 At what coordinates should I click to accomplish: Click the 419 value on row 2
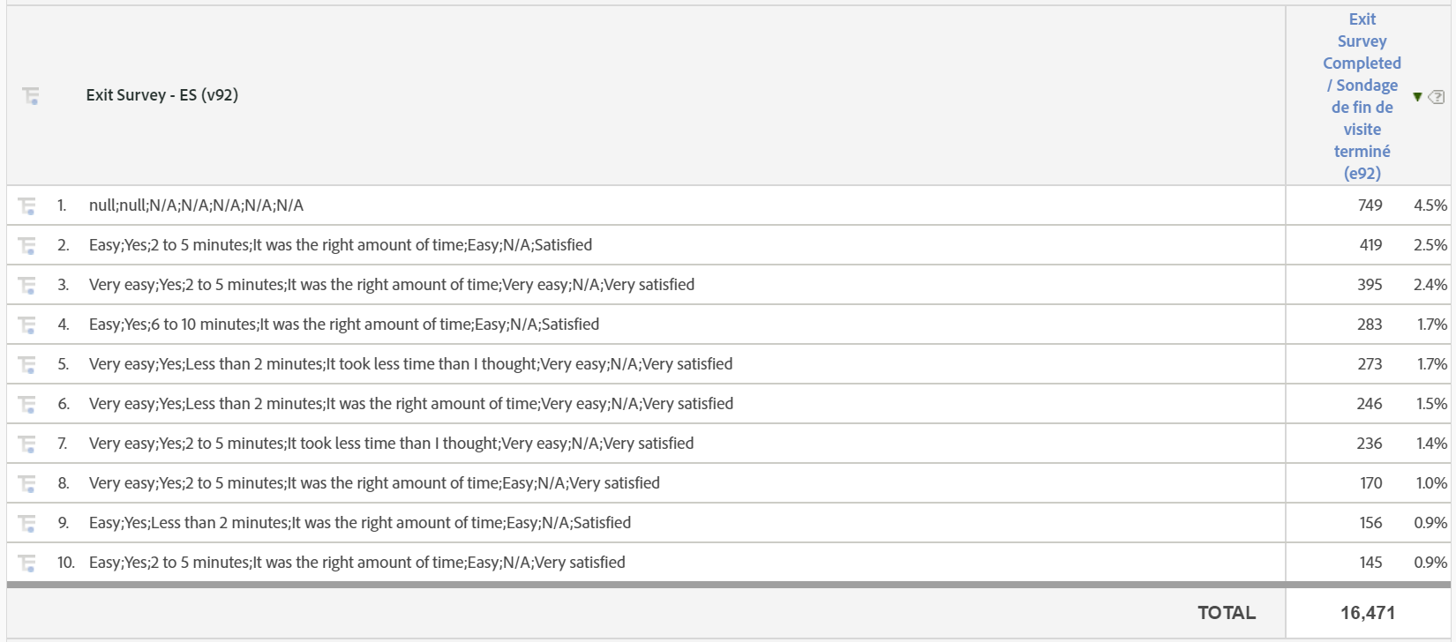coord(1370,244)
